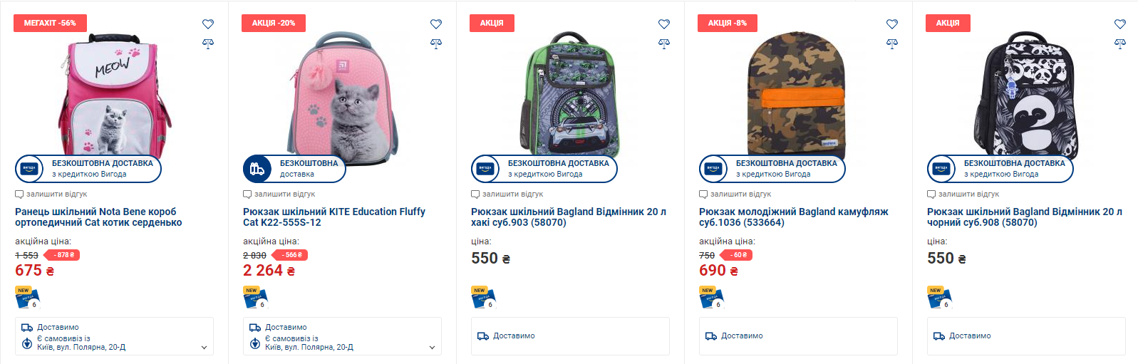The image size is (1138, 364).
Task: Click the МЕГАХІТ -56% badge
Action: pyautogui.click(x=50, y=23)
